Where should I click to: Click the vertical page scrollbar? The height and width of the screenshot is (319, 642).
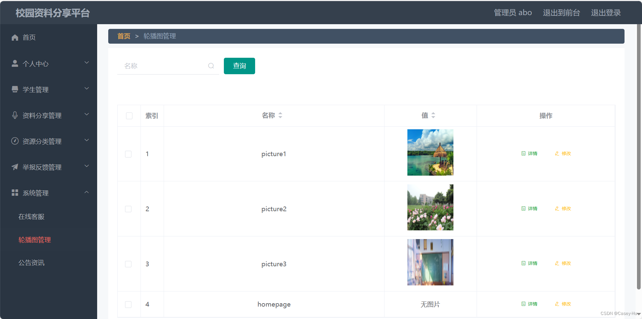click(639, 156)
